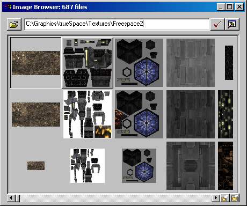247x206 pixels.
Task: Open the folder browse icon
Action: [14, 24]
